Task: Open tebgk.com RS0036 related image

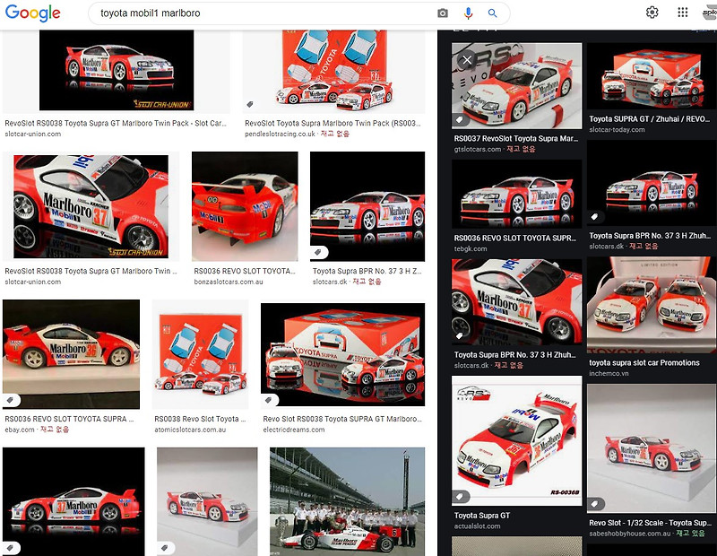Action: (x=517, y=194)
